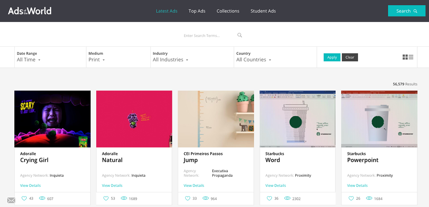Click the magnifier icon beside search terms field

[240, 35]
